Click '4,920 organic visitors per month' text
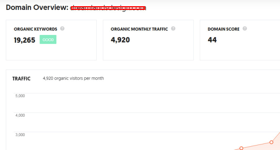Screen dimensions: 280x150 coord(73,78)
